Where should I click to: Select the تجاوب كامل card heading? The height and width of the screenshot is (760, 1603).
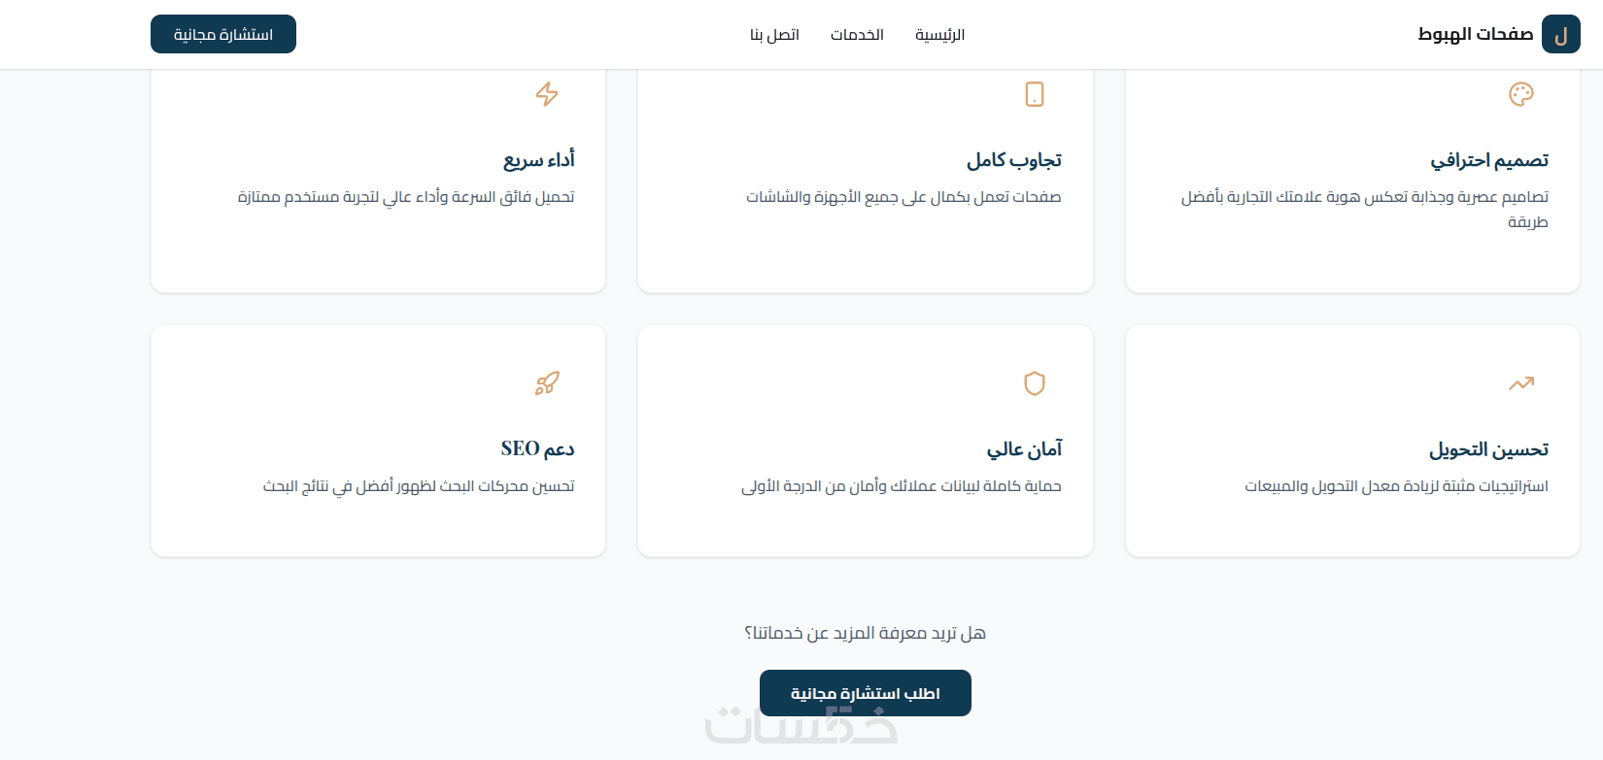(x=1014, y=160)
